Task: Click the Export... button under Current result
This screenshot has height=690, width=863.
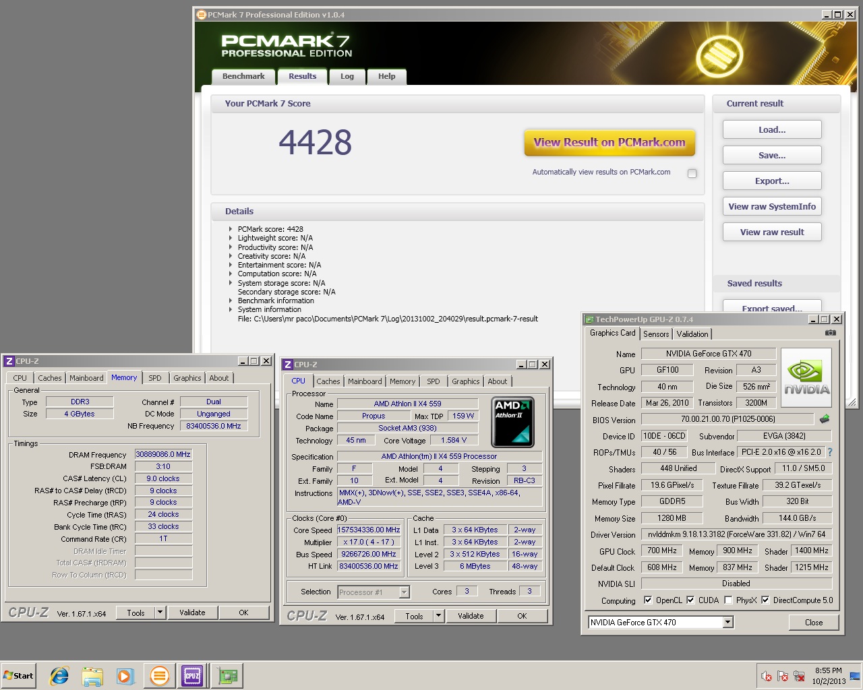Action: (x=772, y=181)
